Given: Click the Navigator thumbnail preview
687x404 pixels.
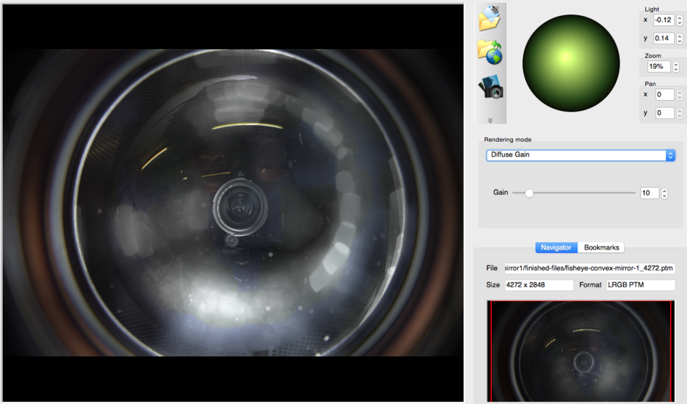Looking at the screenshot, I should tap(581, 351).
